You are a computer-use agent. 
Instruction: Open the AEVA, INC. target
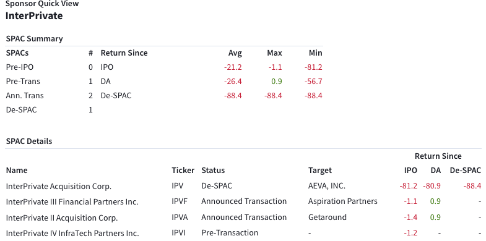(x=327, y=186)
